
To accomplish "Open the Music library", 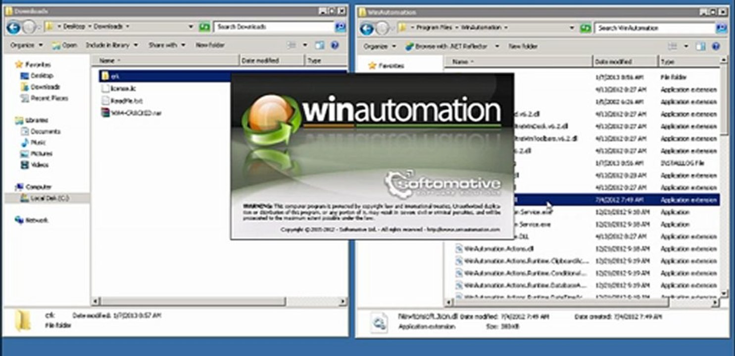I will pyautogui.click(x=33, y=142).
